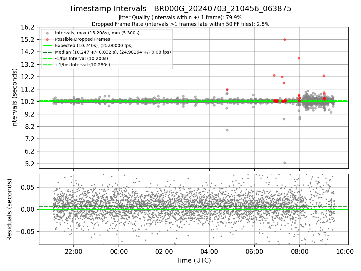Click the solid green line sample beside Expected
Viewport: 361px width, 271px height.
click(x=47, y=46)
